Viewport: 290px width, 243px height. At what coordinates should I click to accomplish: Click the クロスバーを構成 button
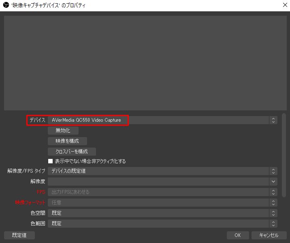[x=72, y=152]
